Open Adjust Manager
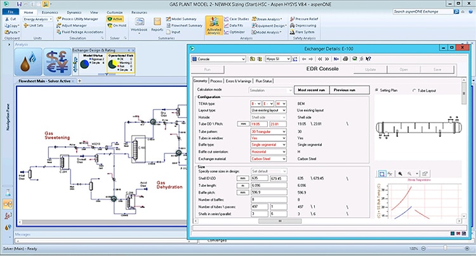Screen dimensions: 476x256 click(71, 25)
